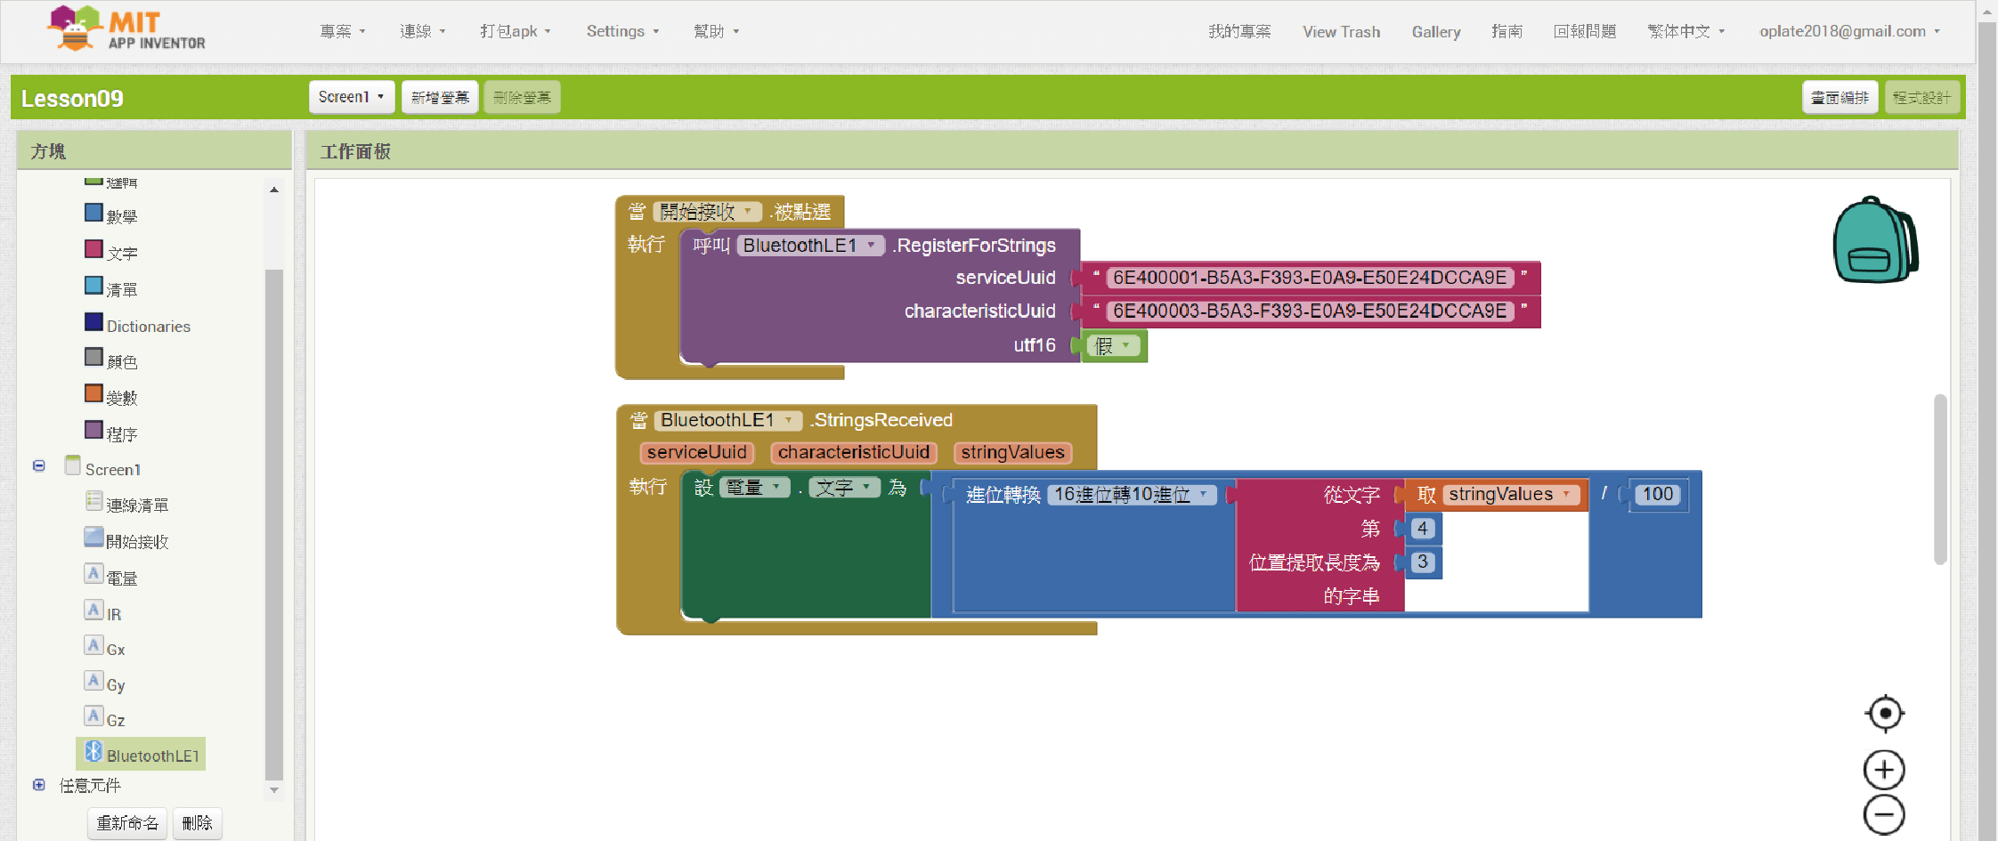Toggle the utf16 假 boolean dropdown

[1113, 346]
